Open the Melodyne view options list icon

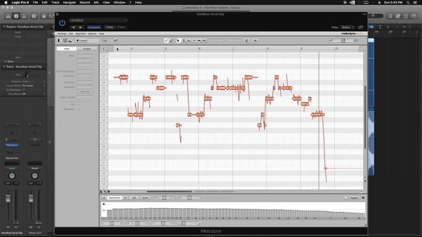pyautogui.click(x=355, y=41)
